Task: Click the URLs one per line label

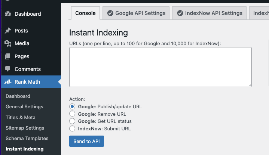Action: 145,43
